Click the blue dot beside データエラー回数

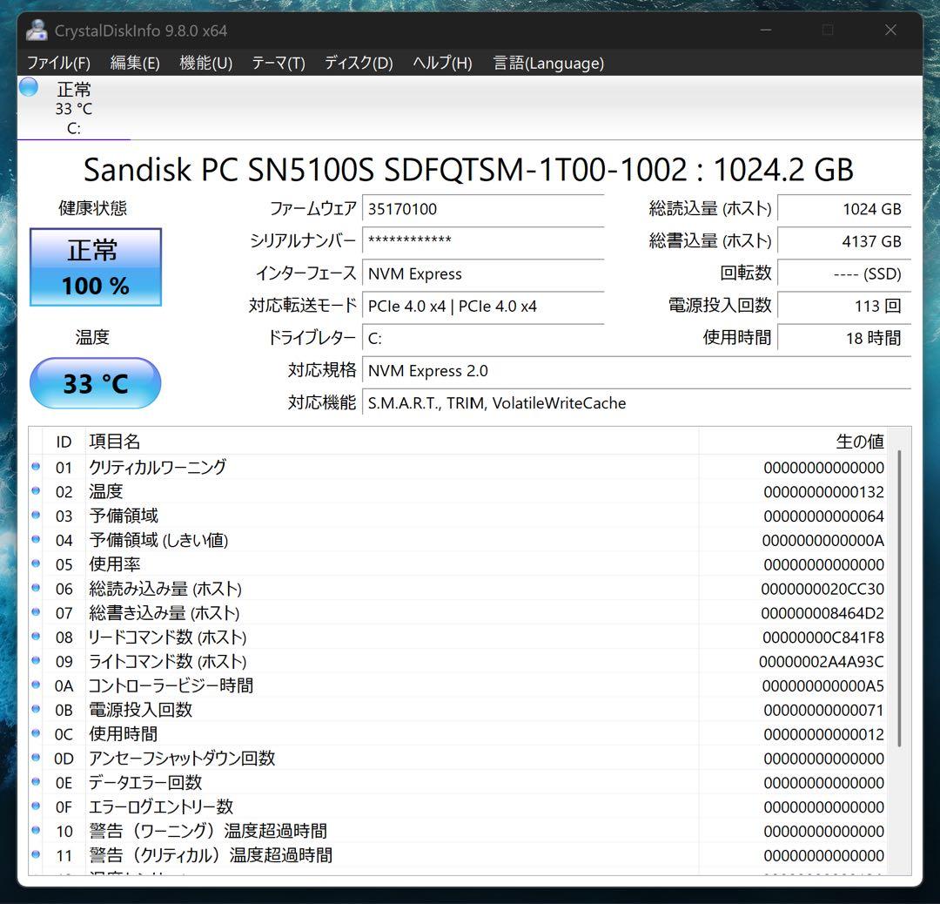(35, 782)
